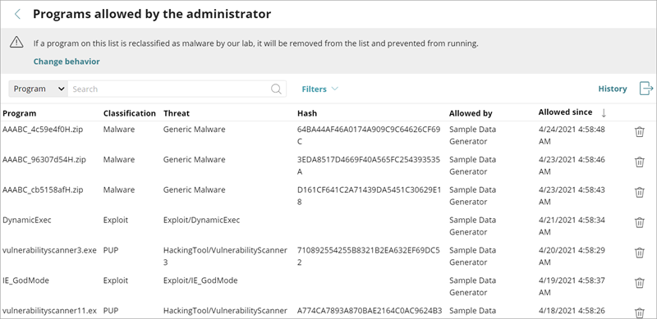Open the Change behavior link
The height and width of the screenshot is (319, 657).
[x=67, y=62]
